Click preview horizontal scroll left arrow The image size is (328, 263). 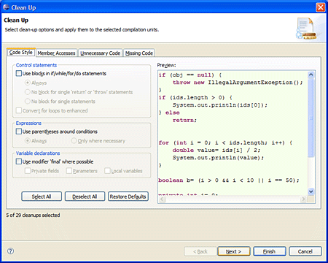pyautogui.click(x=163, y=199)
